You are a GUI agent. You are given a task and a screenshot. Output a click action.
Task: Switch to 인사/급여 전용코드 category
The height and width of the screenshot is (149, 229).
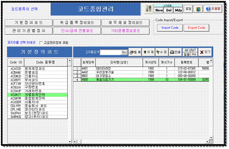(77, 31)
